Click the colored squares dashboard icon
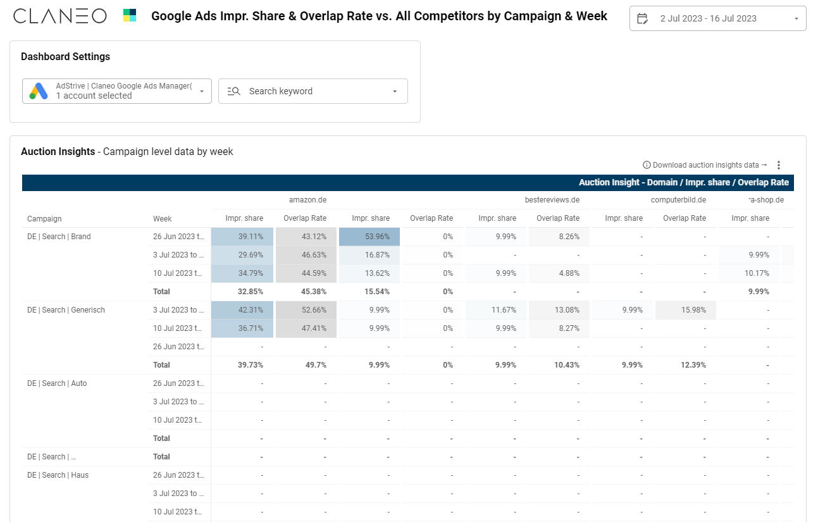Viewport: 818px width, 522px height. click(130, 16)
